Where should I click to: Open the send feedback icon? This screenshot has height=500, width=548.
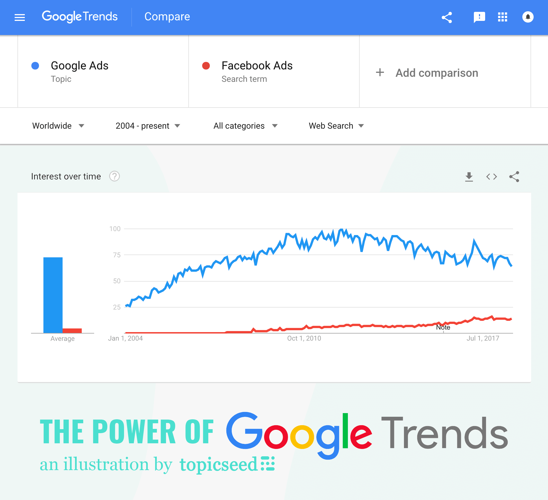[x=479, y=17]
